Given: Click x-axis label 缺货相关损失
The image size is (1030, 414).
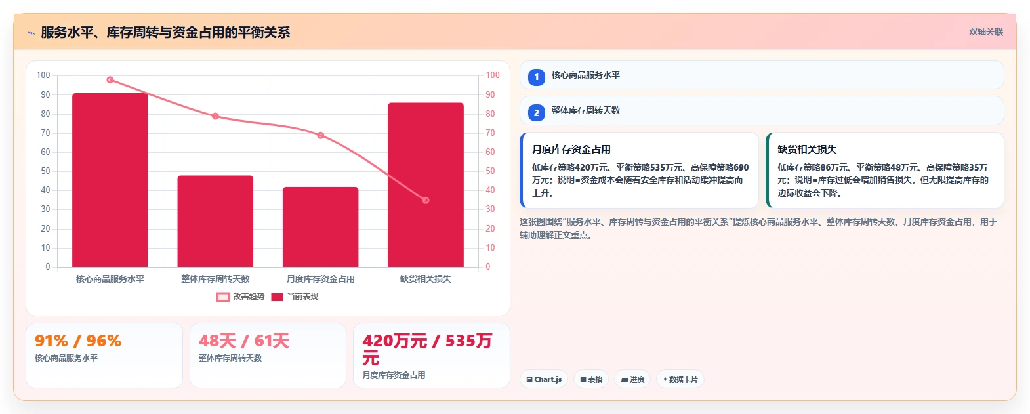Looking at the screenshot, I should (426, 279).
